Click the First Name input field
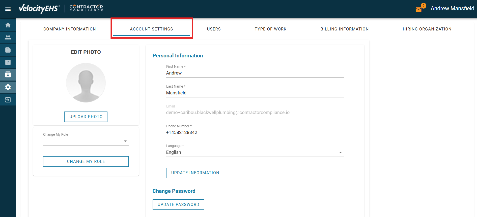Viewport: 477px width, 217px height. [255, 73]
